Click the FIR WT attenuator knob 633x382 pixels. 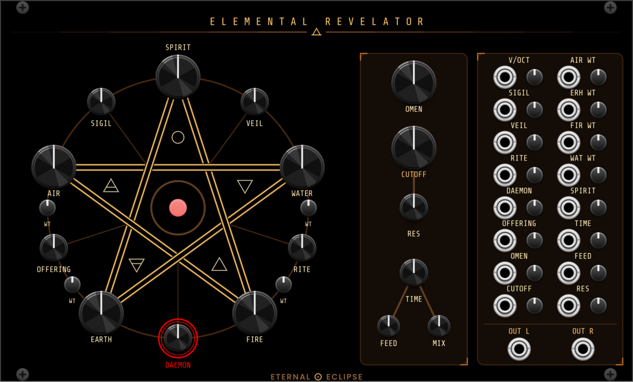coord(598,143)
